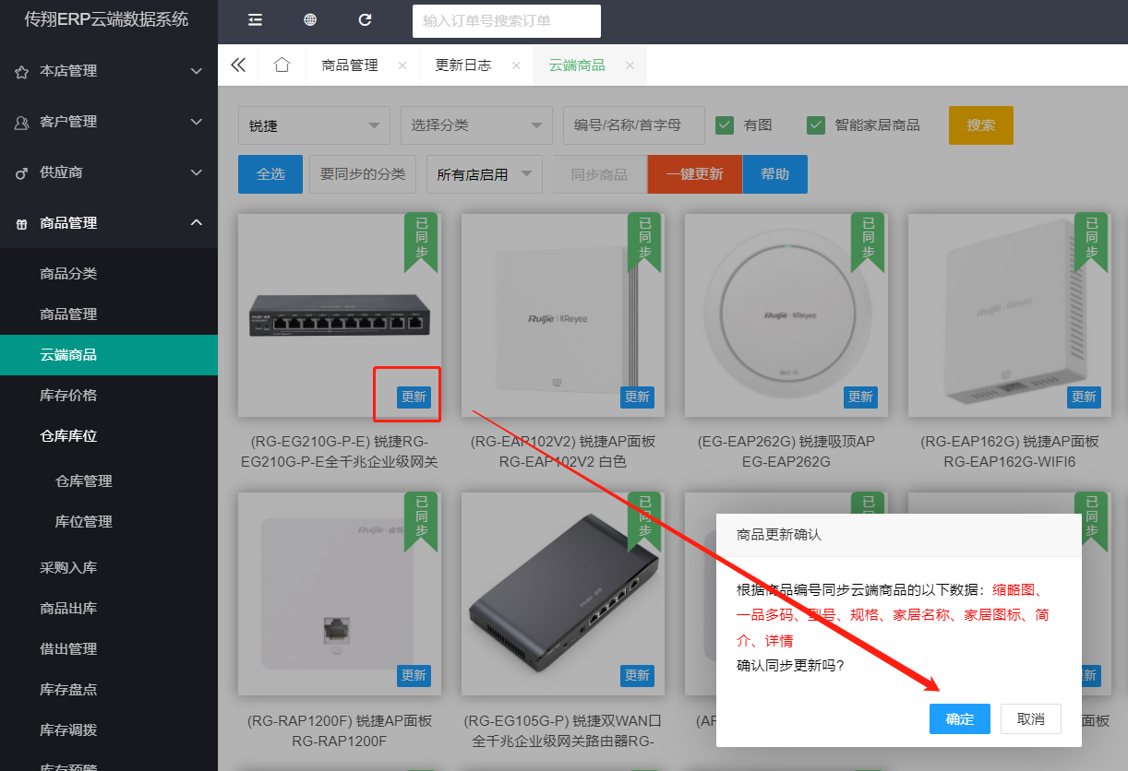
Task: Collapse the sidebar menu toggle icon
Action: [256, 20]
